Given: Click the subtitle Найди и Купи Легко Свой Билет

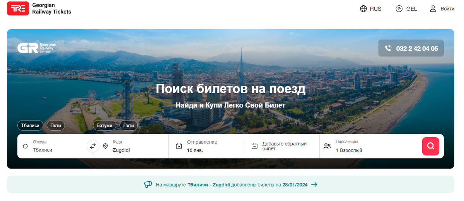Looking at the screenshot, I should point(230,105).
